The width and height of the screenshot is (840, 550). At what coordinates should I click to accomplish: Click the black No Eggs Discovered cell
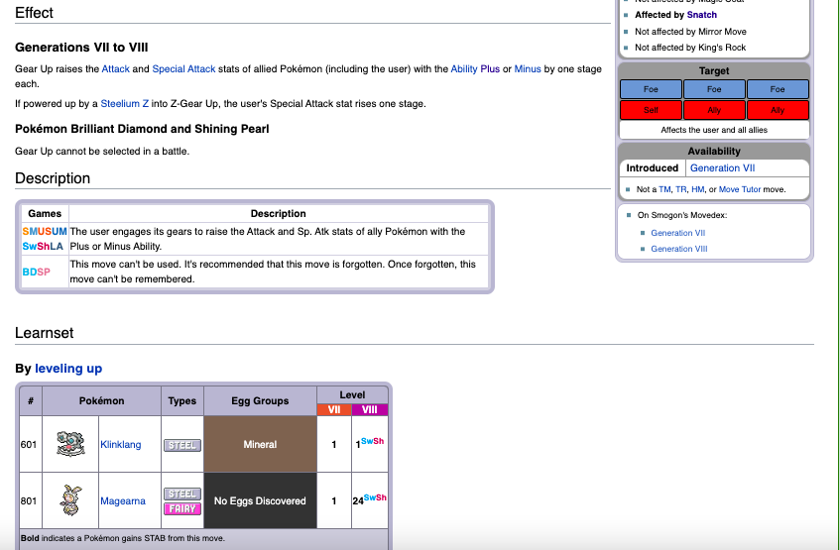point(260,500)
